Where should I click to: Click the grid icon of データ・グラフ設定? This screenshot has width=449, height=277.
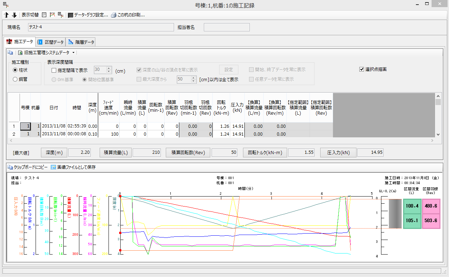[70, 15]
